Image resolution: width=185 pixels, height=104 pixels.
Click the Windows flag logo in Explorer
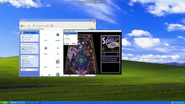[94, 23]
